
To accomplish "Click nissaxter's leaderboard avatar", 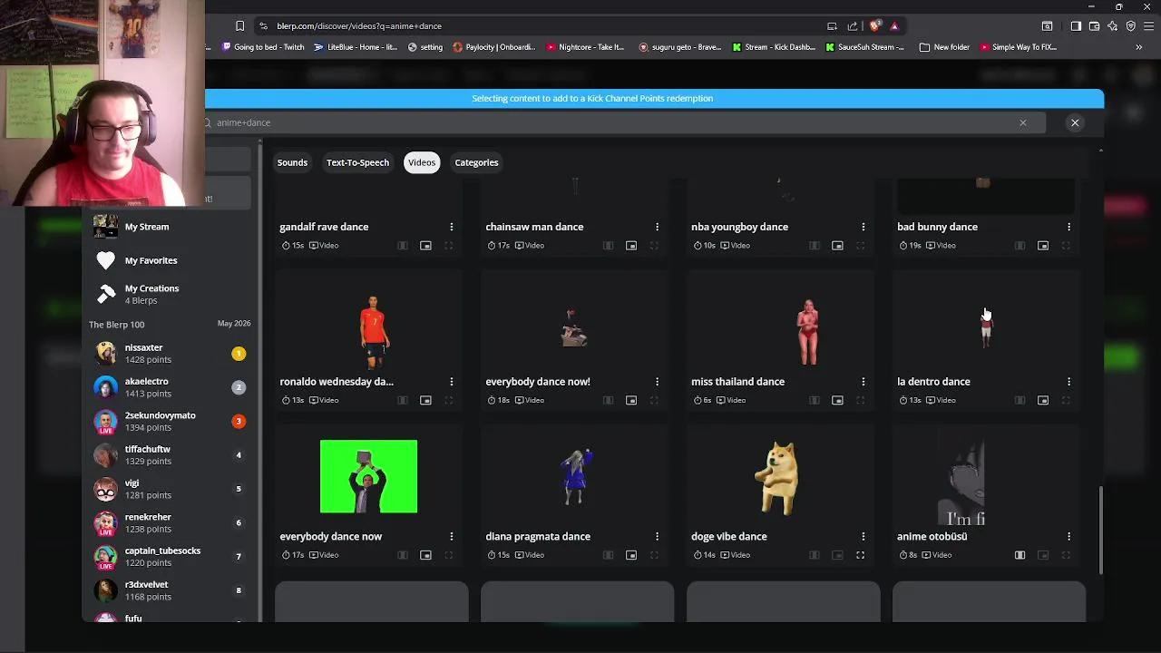I will tap(105, 354).
